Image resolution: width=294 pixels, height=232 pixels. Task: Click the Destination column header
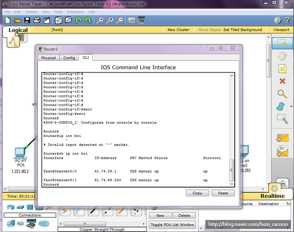tap(269, 204)
